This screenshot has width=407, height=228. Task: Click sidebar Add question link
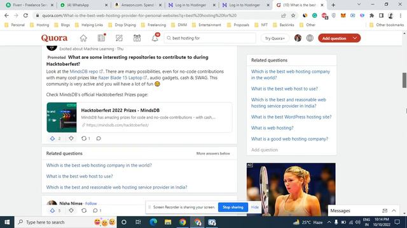[265, 150]
